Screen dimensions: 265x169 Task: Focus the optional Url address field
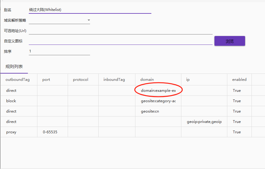point(120,31)
